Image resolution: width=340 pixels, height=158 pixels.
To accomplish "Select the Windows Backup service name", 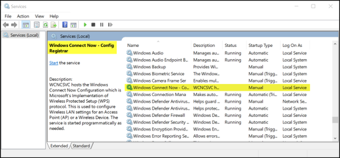I will tap(149, 67).
